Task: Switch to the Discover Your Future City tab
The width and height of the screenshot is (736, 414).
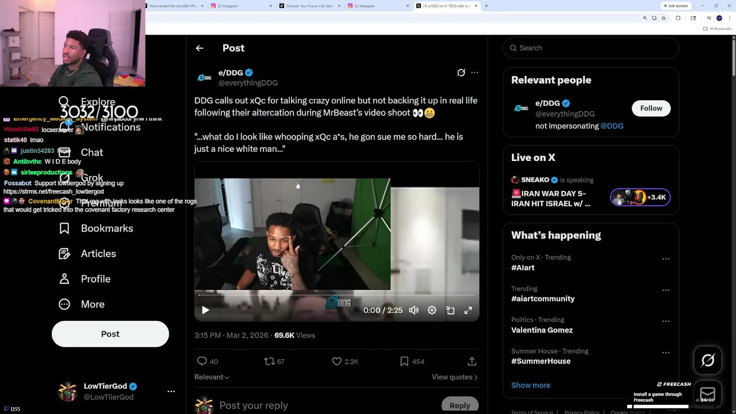Action: coord(309,6)
